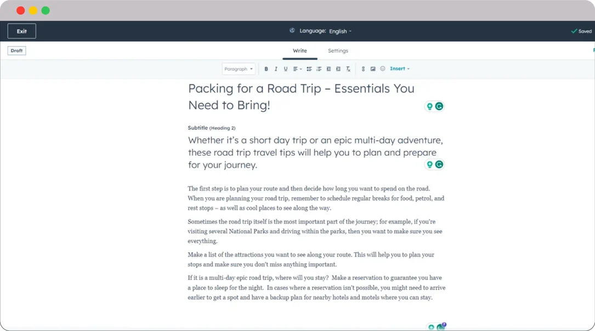Viewport: 595px width, 331px height.
Task: Click paragraph starting 'If it is a multi-day epic'
Action: pos(316,287)
